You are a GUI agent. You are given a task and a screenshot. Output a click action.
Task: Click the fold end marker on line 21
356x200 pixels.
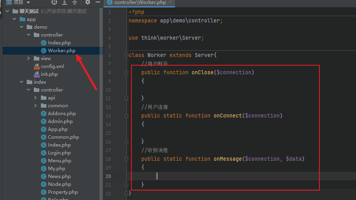(x=126, y=185)
